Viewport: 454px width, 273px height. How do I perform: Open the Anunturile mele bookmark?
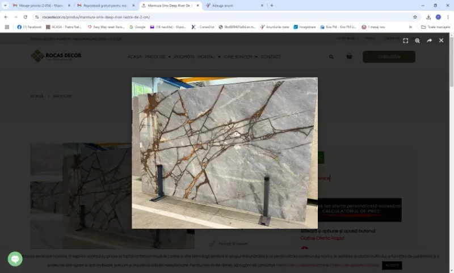point(275,27)
